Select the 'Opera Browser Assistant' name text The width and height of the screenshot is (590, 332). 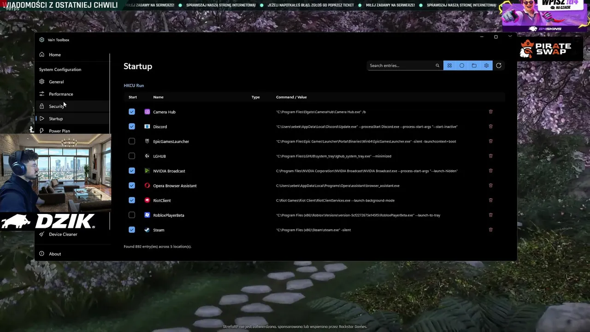pyautogui.click(x=175, y=186)
